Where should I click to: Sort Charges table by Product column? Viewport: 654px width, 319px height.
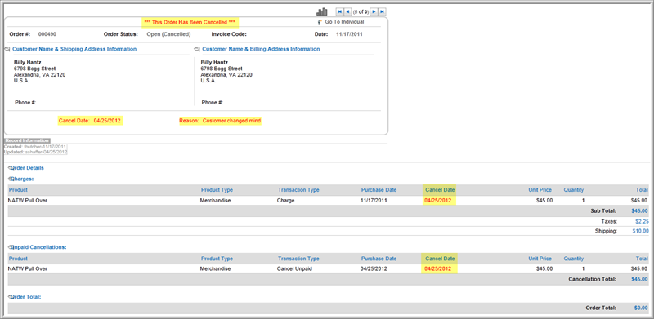(x=18, y=190)
